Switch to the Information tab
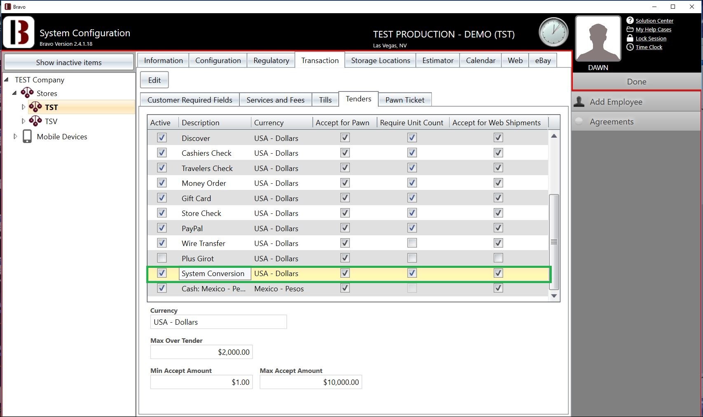Viewport: 703px width, 417px height. [163, 60]
